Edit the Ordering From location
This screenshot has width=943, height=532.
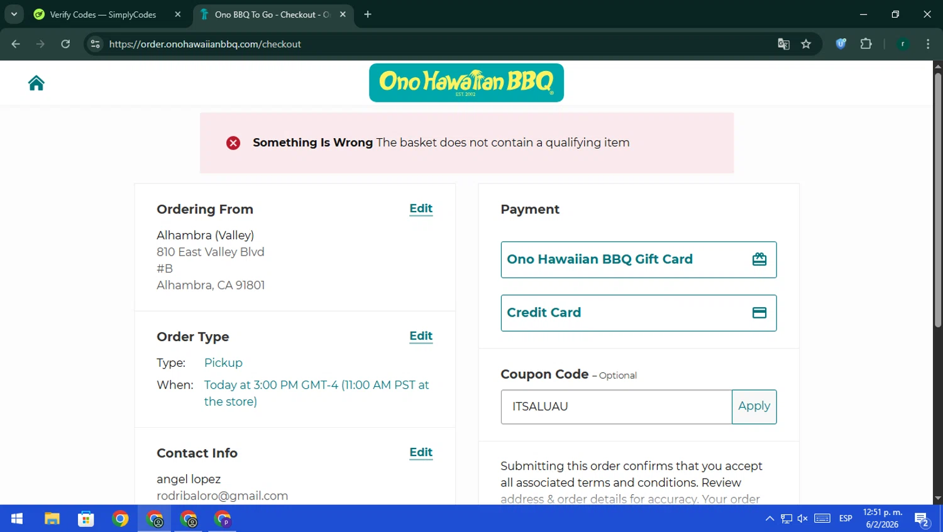421,209
